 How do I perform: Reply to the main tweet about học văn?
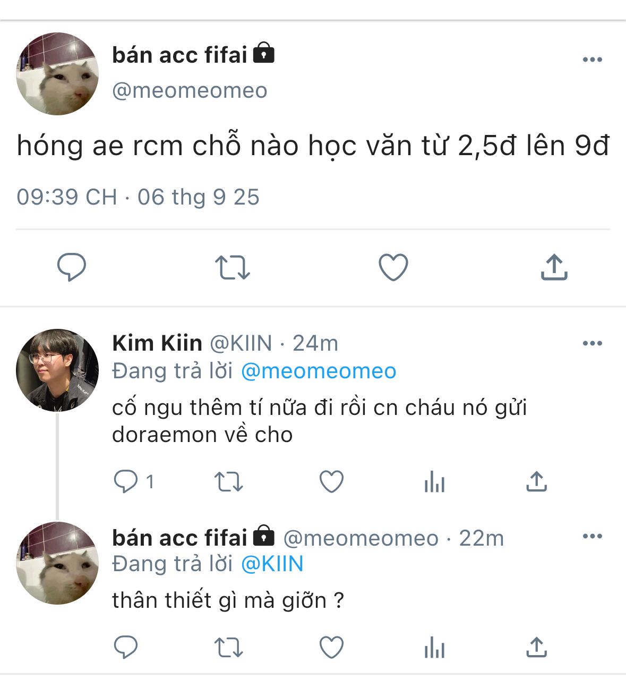[72, 267]
